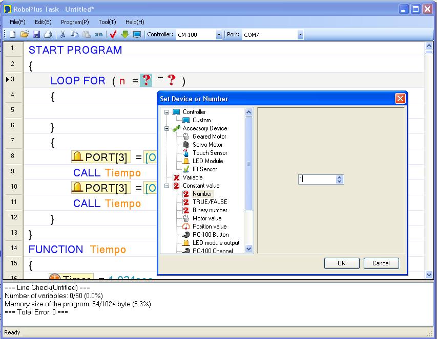This screenshot has height=339, width=437.
Task: Close the Set Device or Number dialog
Action: pos(400,99)
